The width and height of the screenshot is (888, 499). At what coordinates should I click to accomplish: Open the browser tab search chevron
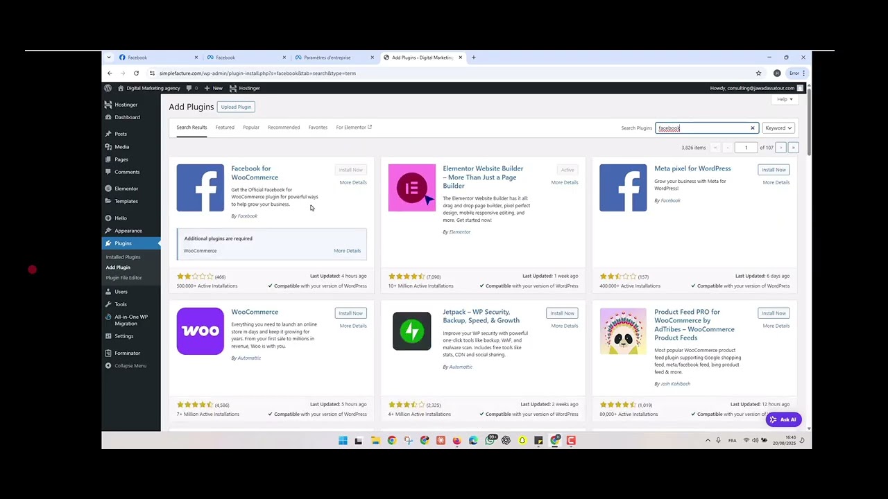coord(110,58)
